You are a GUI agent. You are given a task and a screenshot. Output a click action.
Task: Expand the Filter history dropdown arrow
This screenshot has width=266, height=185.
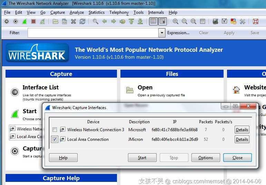point(162,33)
